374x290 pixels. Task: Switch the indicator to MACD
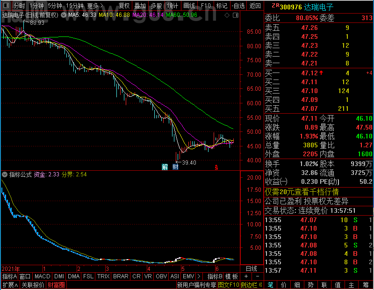pyautogui.click(x=42, y=276)
